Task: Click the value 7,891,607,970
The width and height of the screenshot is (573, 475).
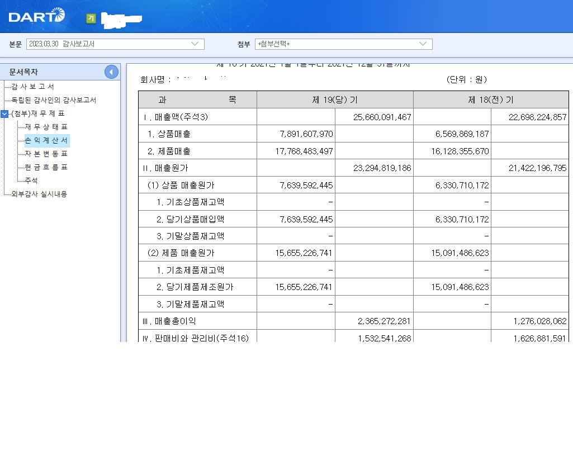Action: 306,134
